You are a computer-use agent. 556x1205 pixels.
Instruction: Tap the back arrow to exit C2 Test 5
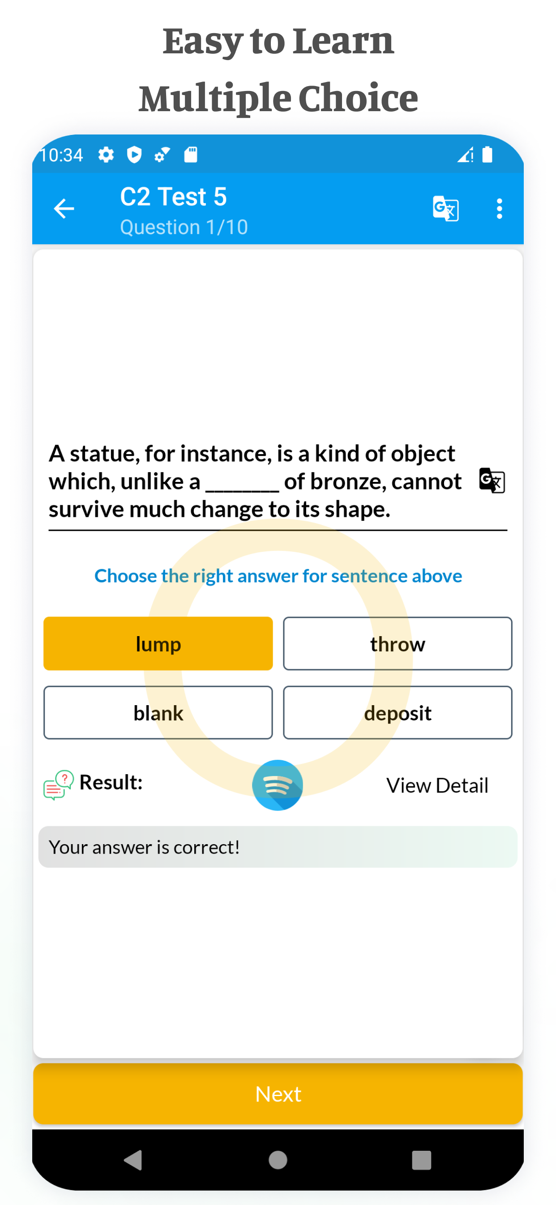click(64, 209)
